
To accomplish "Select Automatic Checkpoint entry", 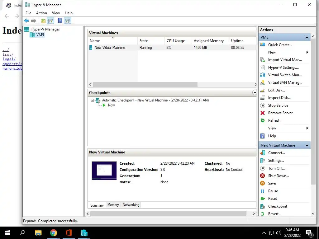I will coord(155,100).
